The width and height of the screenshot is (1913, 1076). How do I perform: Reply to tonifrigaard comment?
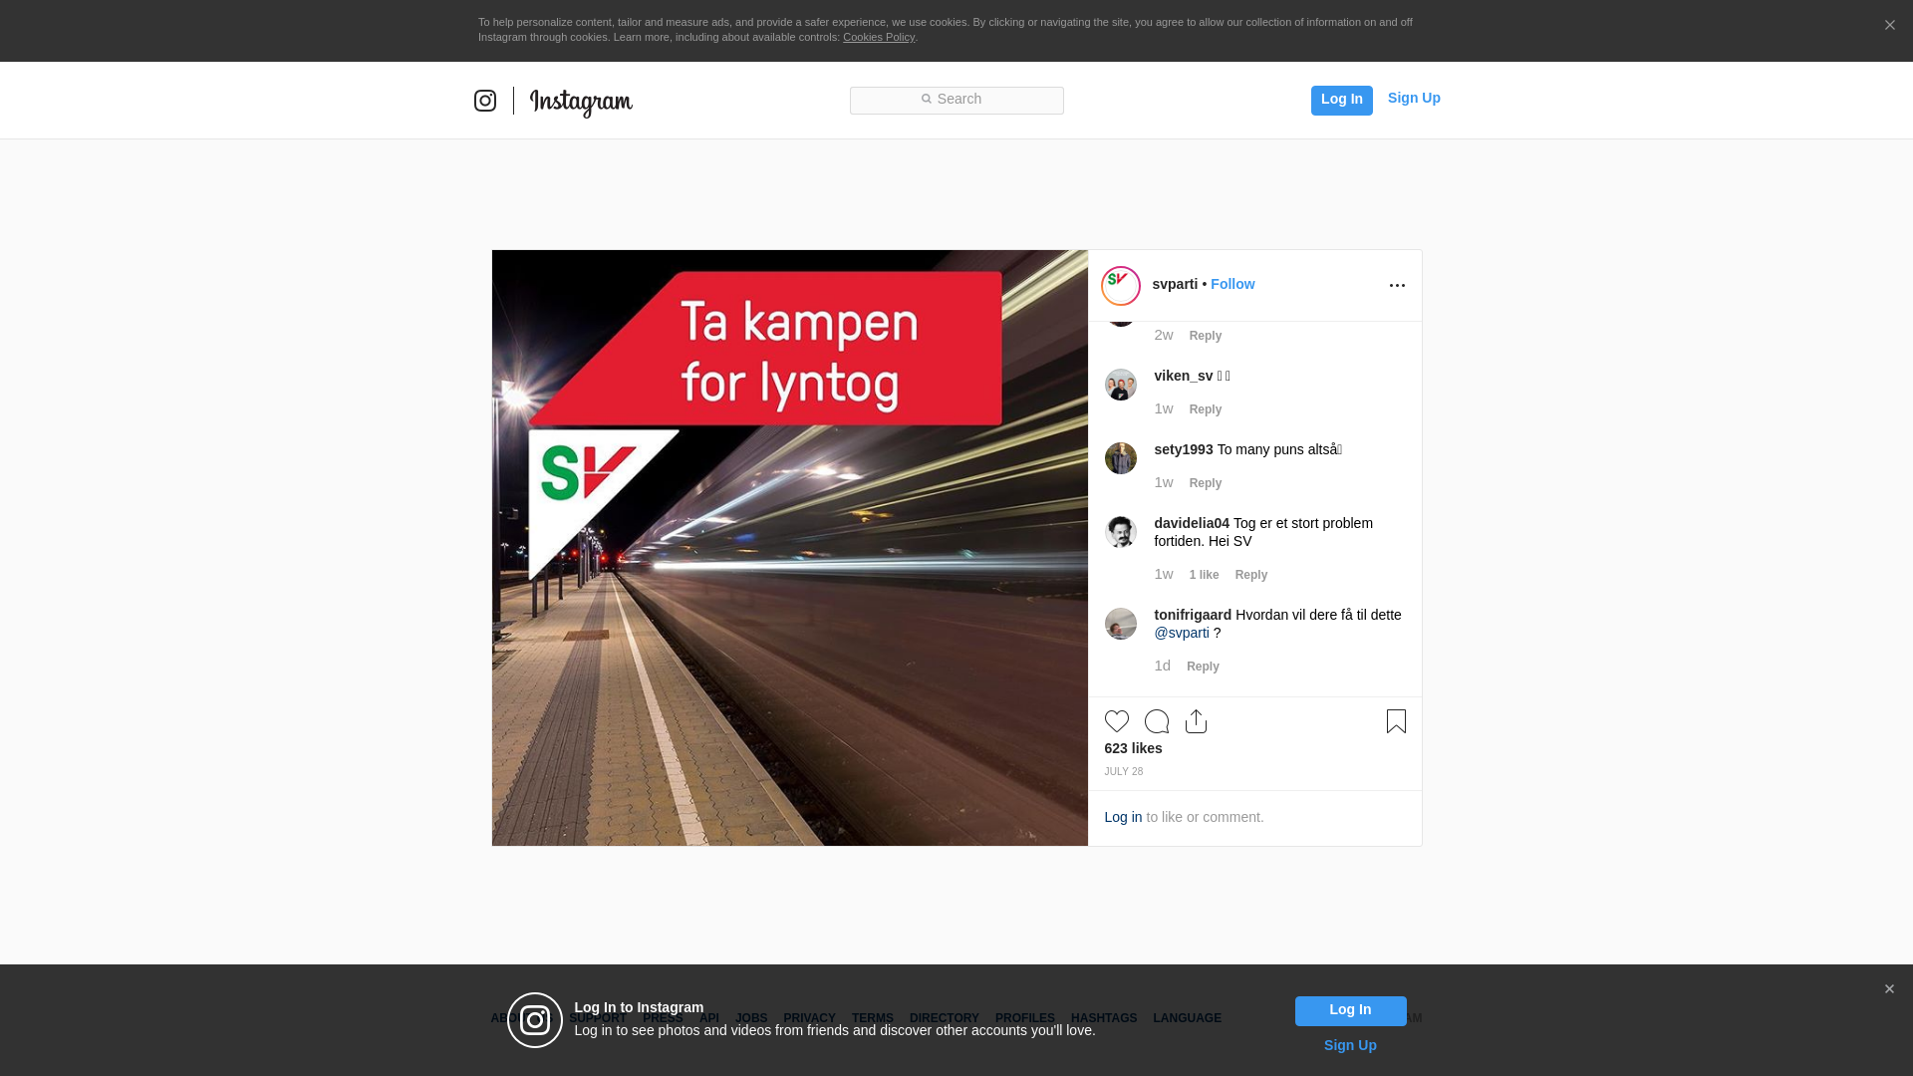[x=1203, y=667]
